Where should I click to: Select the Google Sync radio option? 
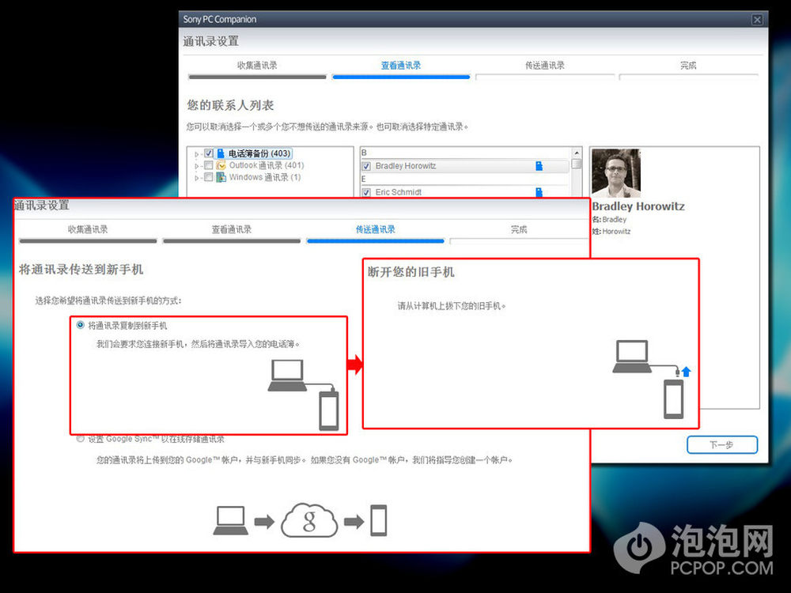point(80,439)
